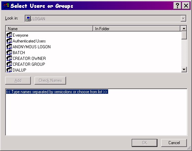The image size is (192, 151).
Task: Click the Name column header
Action: click(49, 29)
